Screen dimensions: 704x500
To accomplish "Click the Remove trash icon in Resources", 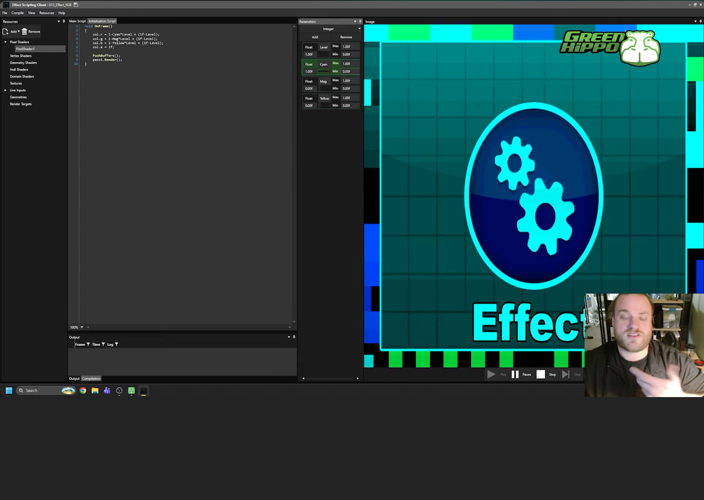I will point(24,31).
